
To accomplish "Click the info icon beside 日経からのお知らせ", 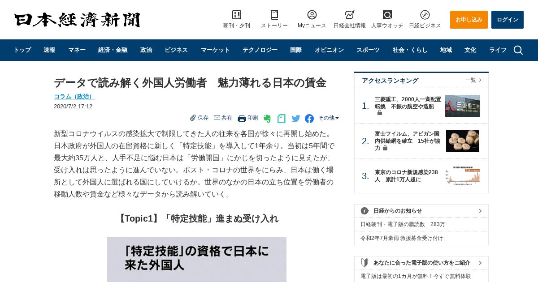I will coord(365,211).
